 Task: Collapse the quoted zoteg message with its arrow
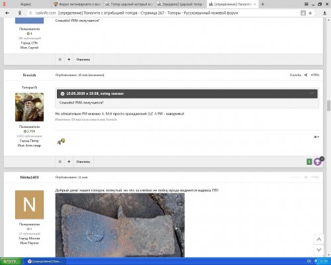click(62, 93)
